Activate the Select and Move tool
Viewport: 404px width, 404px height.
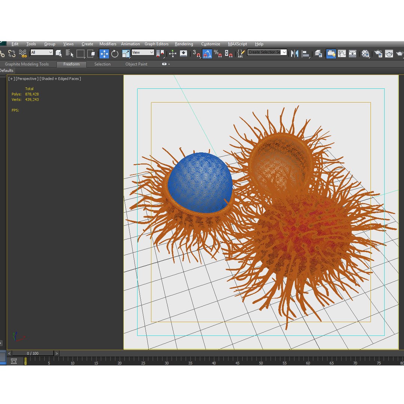pyautogui.click(x=104, y=53)
